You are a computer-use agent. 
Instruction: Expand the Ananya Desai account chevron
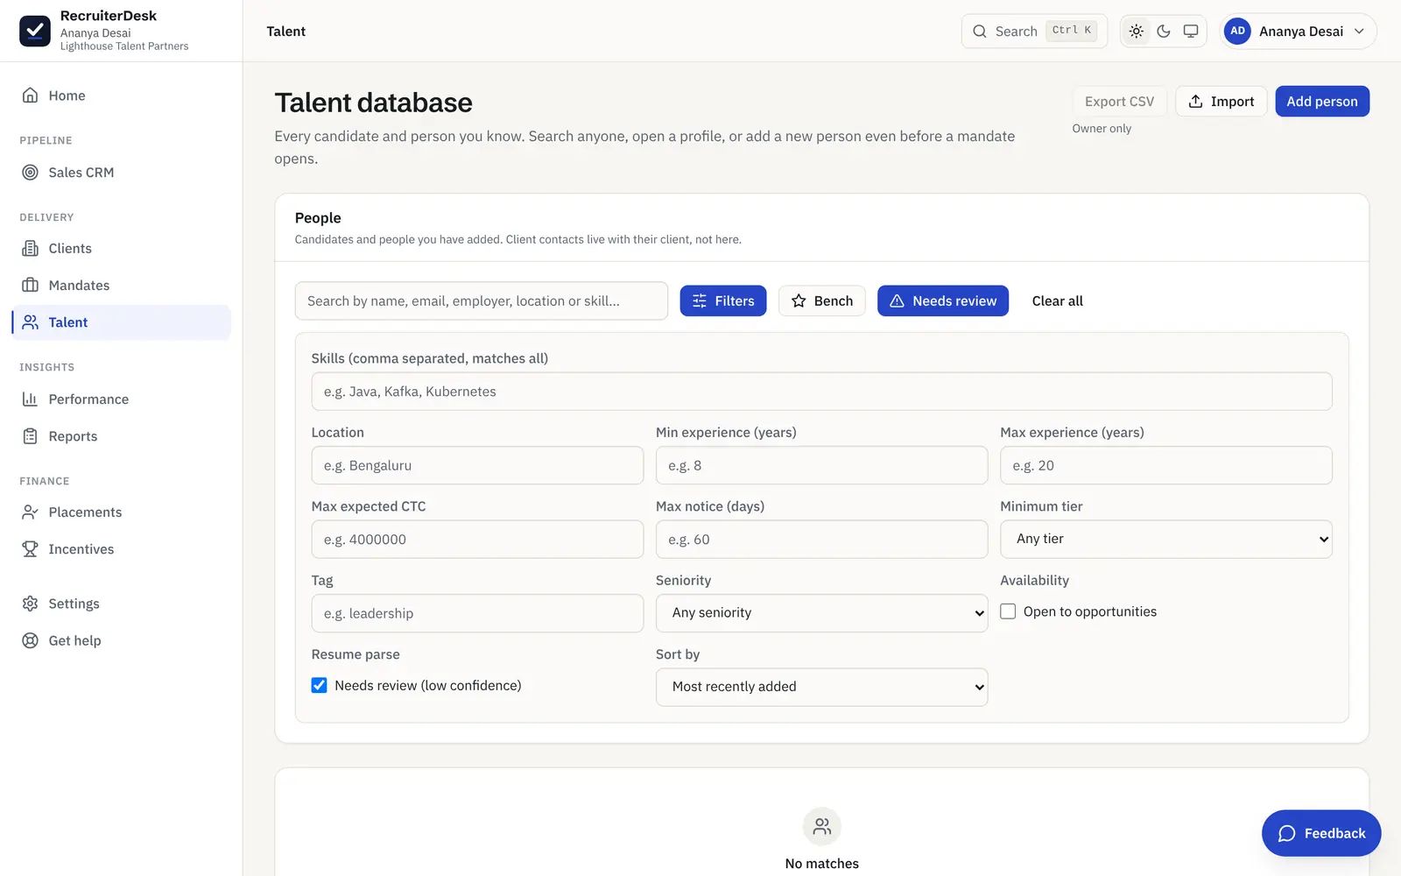[1359, 32]
